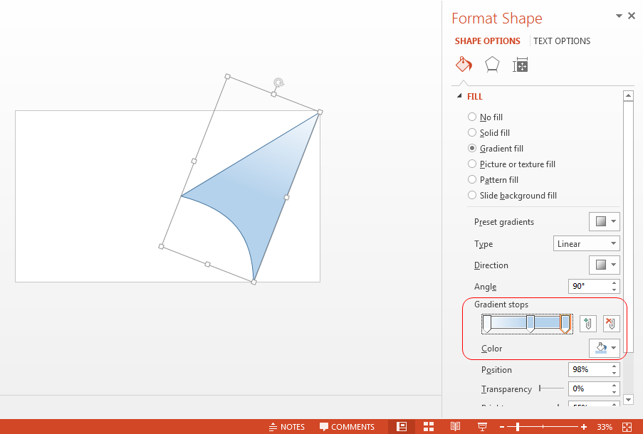This screenshot has height=434, width=643.
Task: Select the middle gradient stop marker
Action: [530, 324]
